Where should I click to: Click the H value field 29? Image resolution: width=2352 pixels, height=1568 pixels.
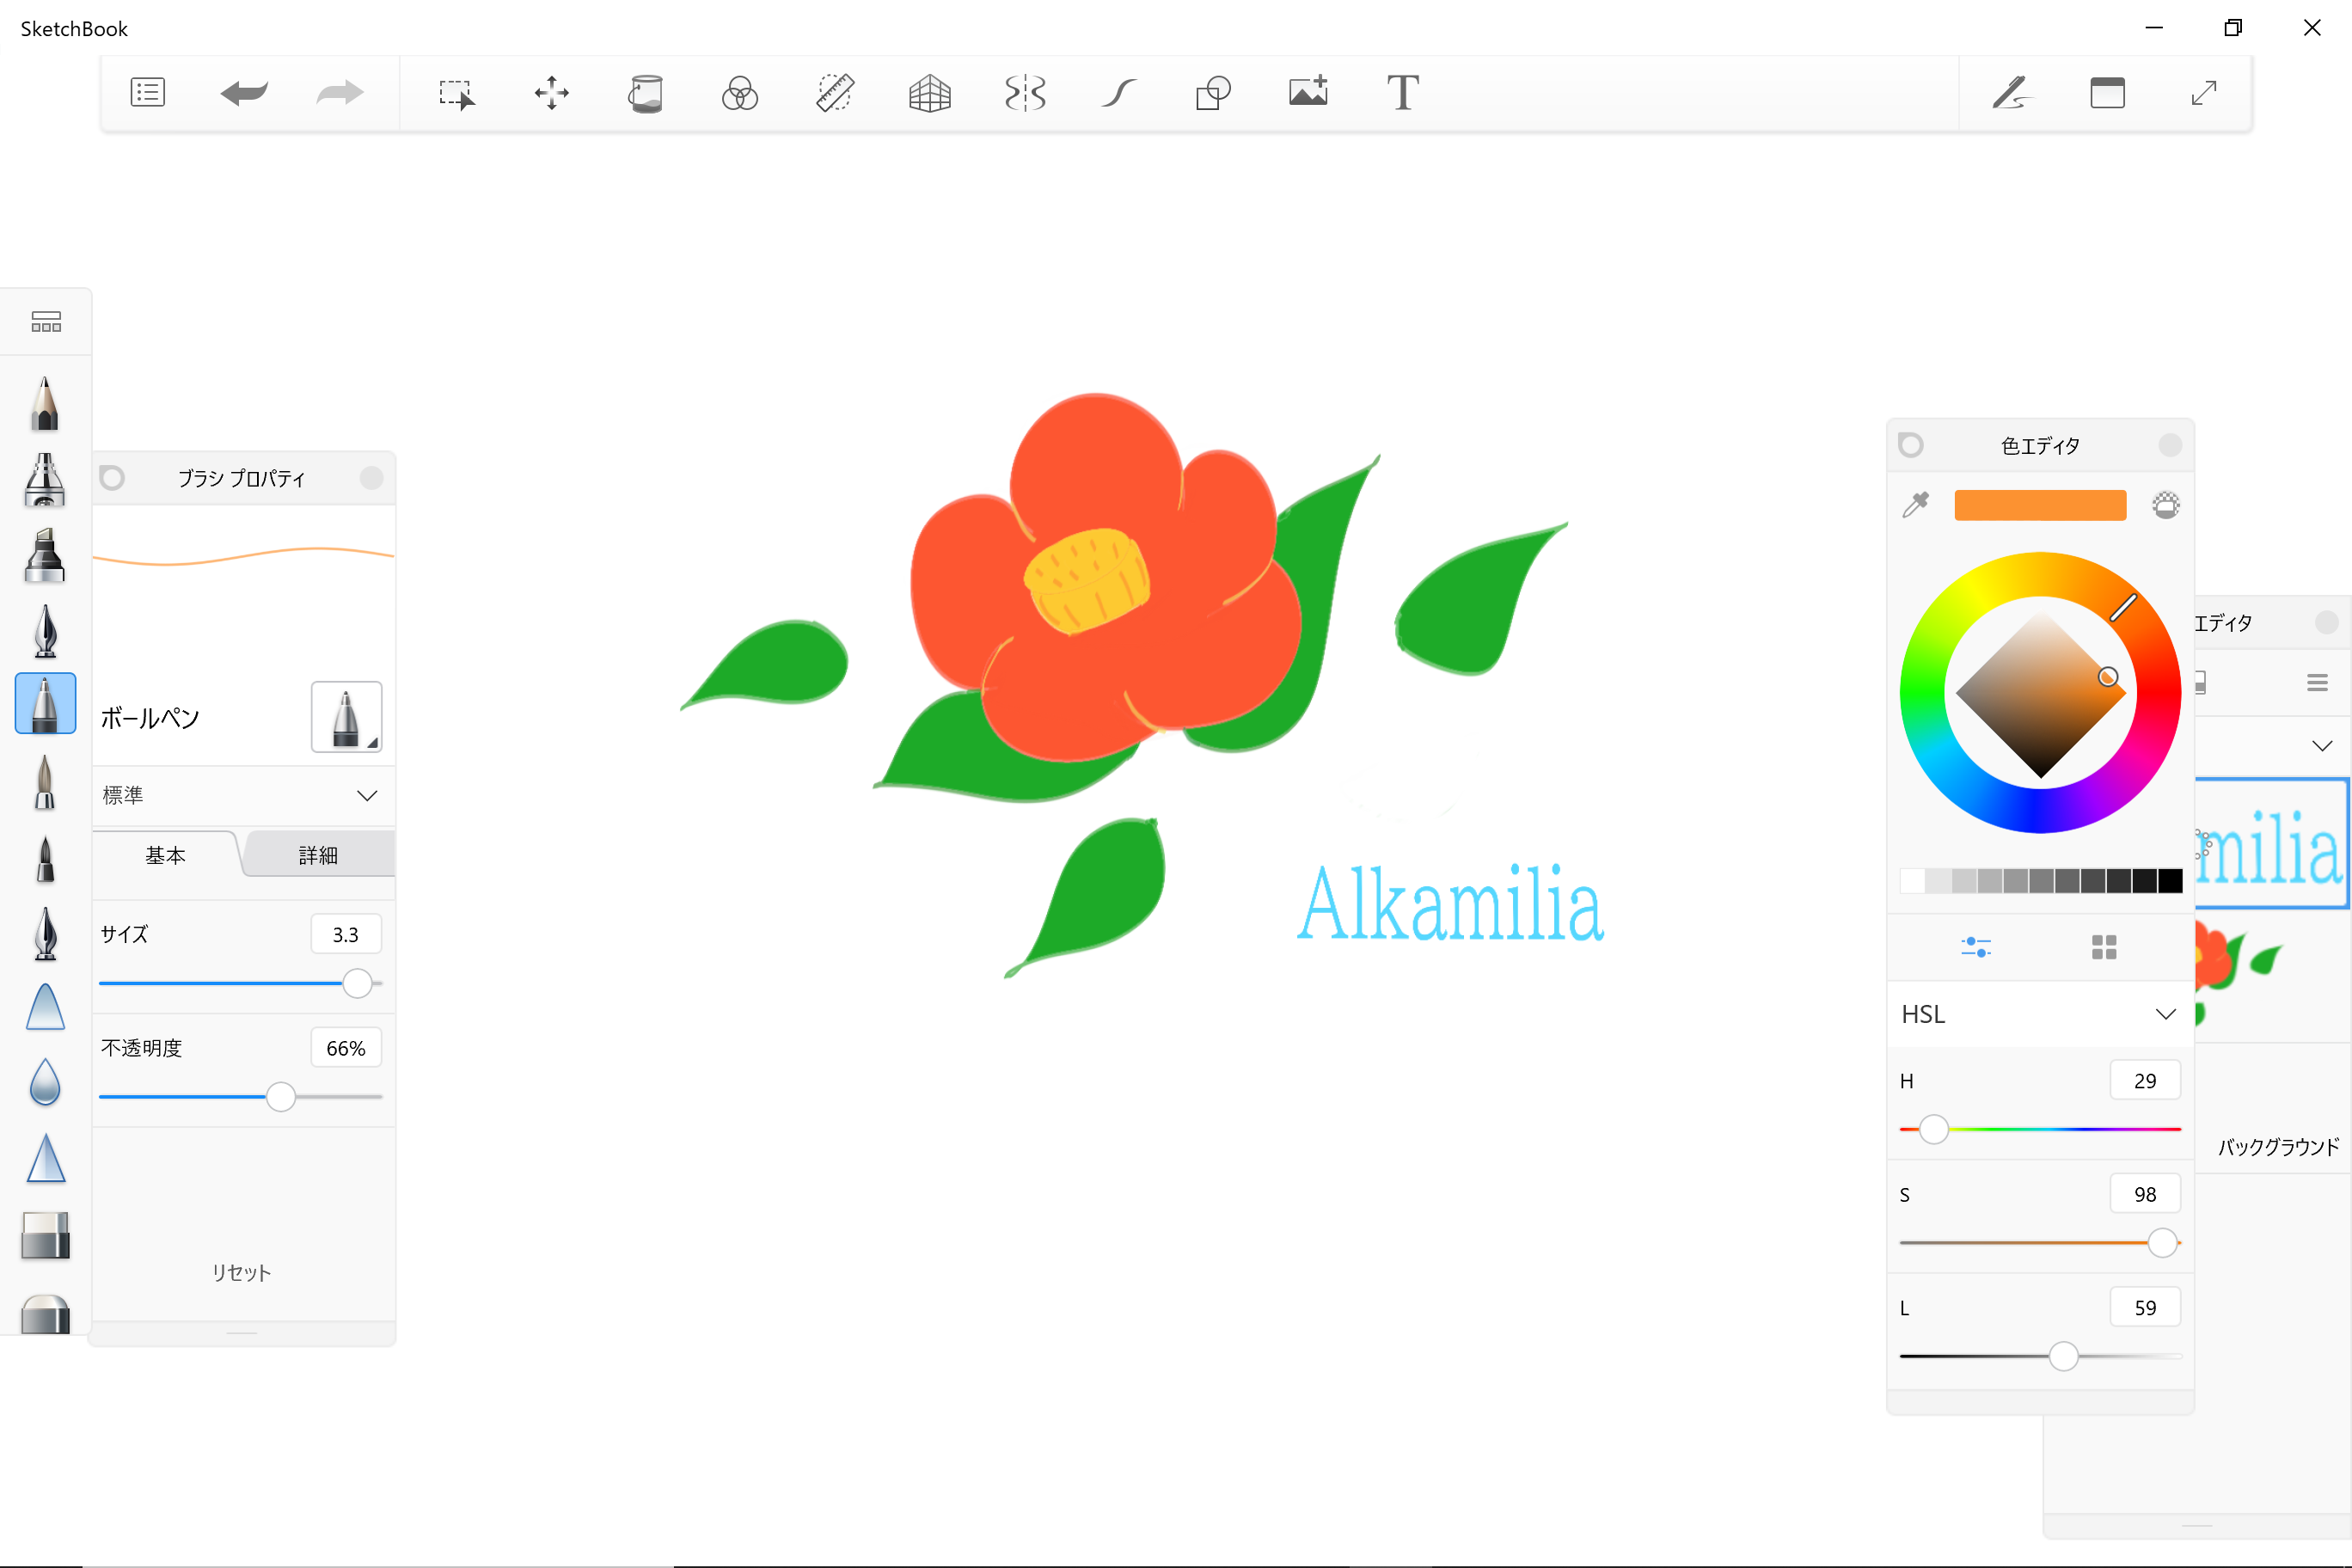tap(2145, 1081)
